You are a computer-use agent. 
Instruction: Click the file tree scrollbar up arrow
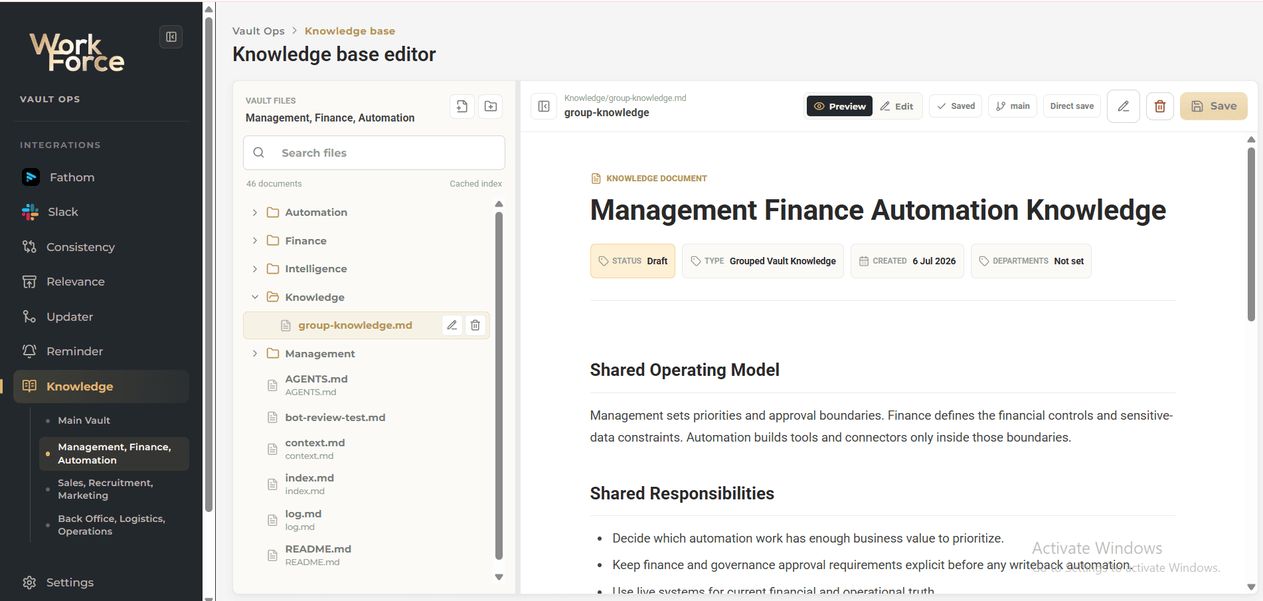pyautogui.click(x=499, y=204)
